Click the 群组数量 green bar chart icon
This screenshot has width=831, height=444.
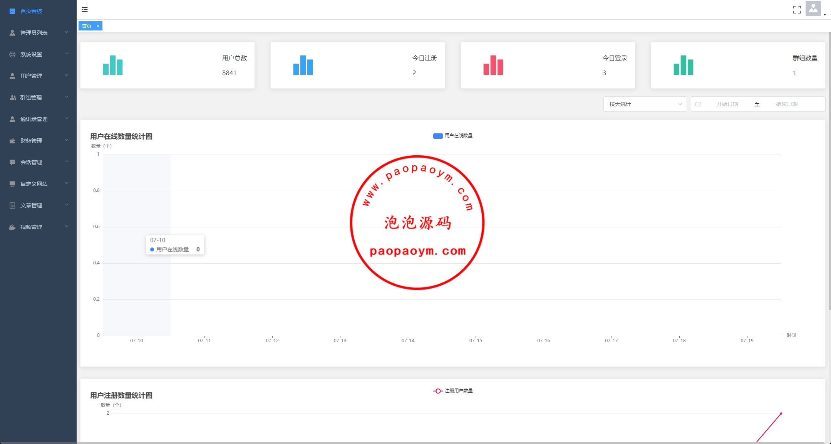click(684, 65)
